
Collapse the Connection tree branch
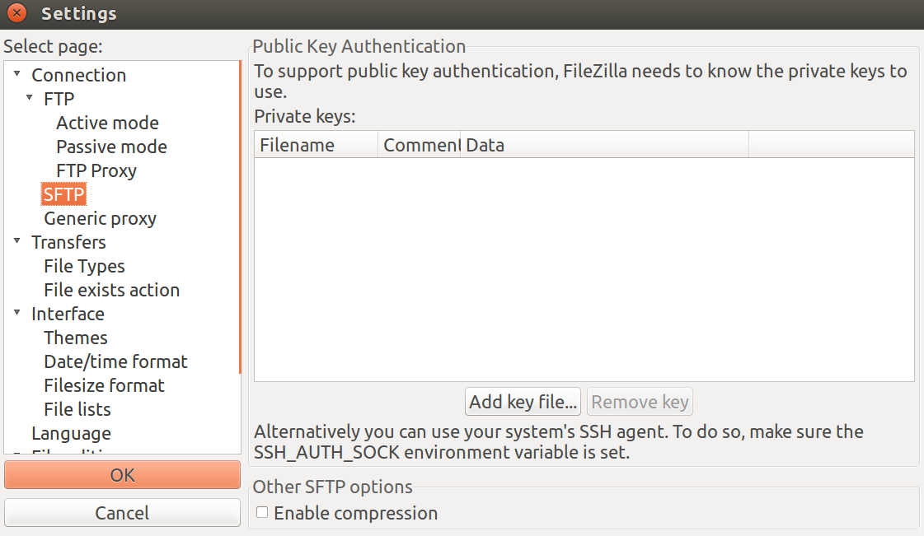point(18,75)
